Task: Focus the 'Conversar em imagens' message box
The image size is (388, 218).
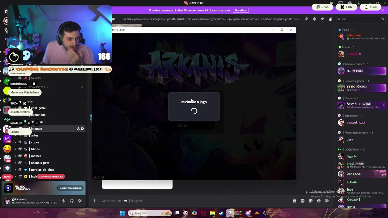Action: click(194, 201)
